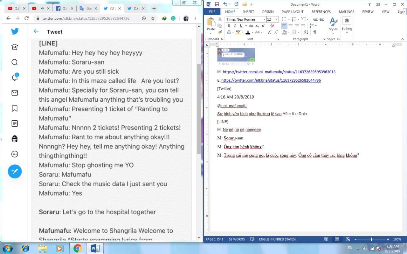Switch to Print Layout view in Word

337,239
